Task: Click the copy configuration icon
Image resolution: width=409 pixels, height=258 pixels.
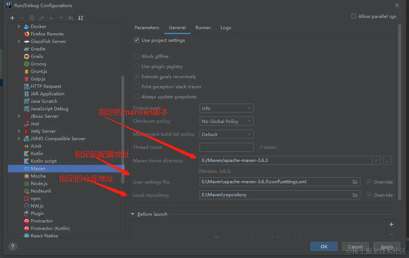Action: coord(32,18)
